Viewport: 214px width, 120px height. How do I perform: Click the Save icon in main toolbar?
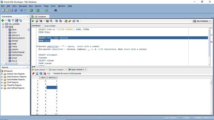tap(11, 10)
